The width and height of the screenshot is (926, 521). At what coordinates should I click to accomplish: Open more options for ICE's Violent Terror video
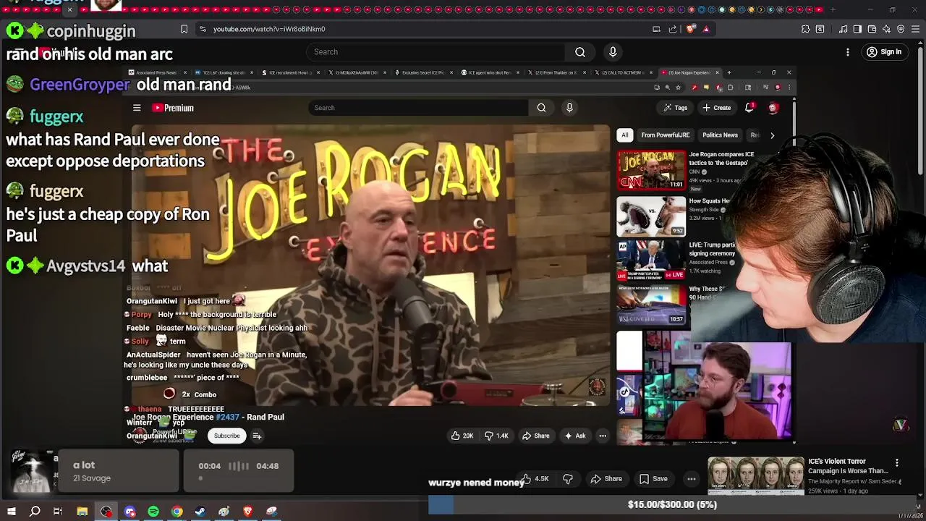[x=897, y=462]
